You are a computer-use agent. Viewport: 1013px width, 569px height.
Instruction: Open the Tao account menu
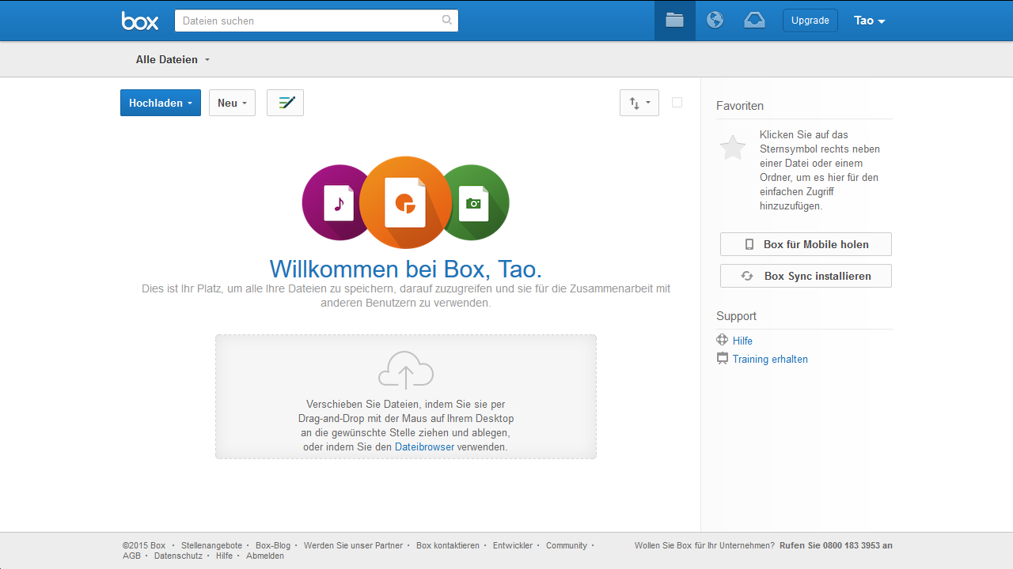tap(869, 21)
